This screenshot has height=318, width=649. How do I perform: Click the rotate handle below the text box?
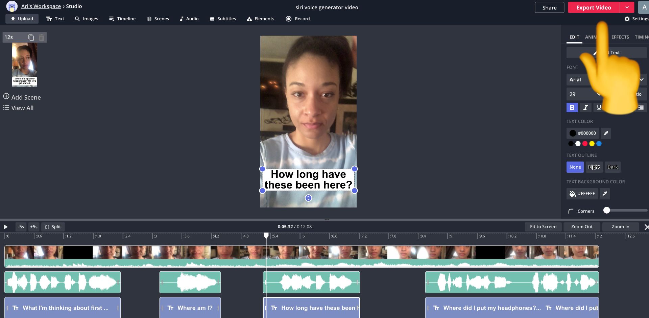(308, 198)
